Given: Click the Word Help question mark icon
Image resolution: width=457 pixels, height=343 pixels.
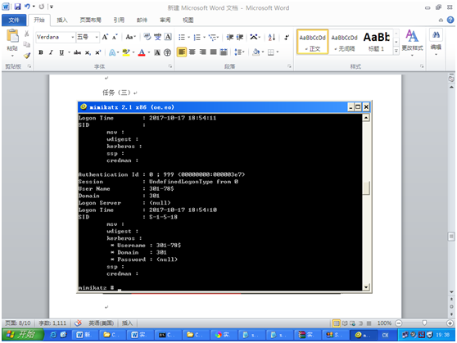Looking at the screenshot, I should pos(450,20).
